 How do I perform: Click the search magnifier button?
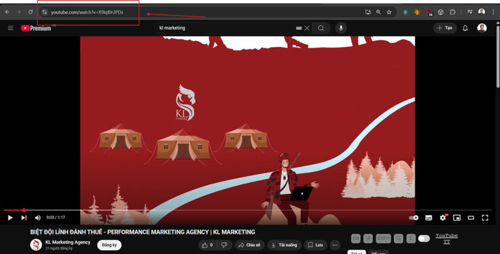(x=321, y=28)
